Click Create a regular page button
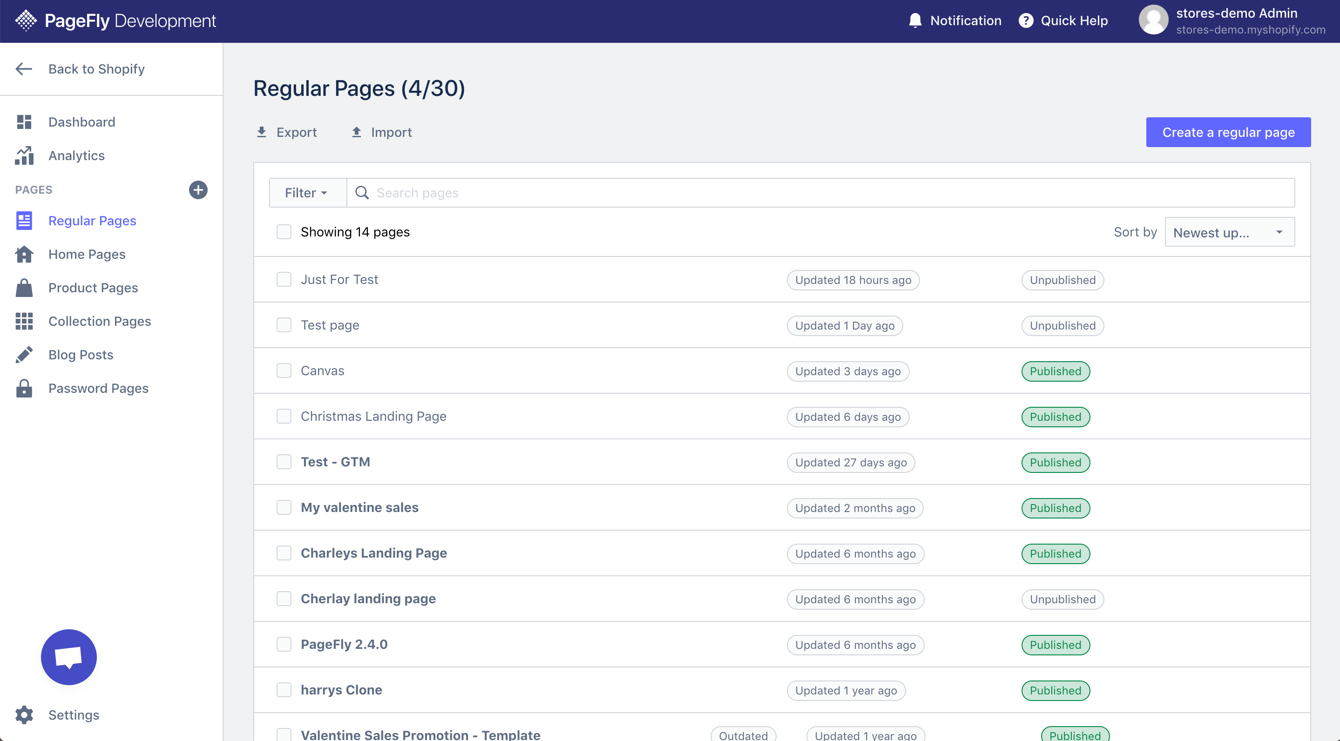The width and height of the screenshot is (1340, 741). (1228, 132)
